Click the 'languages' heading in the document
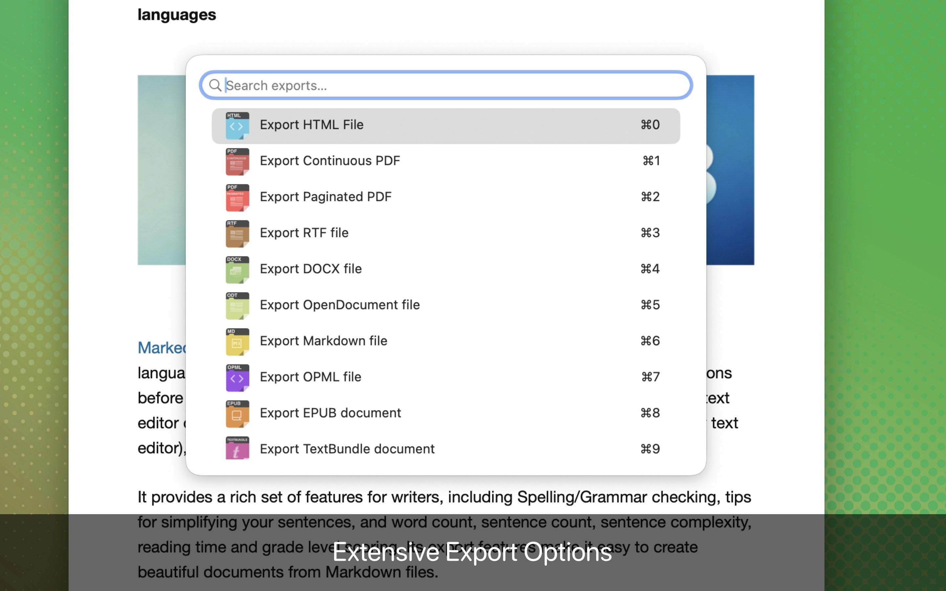Screen dimensions: 946x591 click(177, 15)
